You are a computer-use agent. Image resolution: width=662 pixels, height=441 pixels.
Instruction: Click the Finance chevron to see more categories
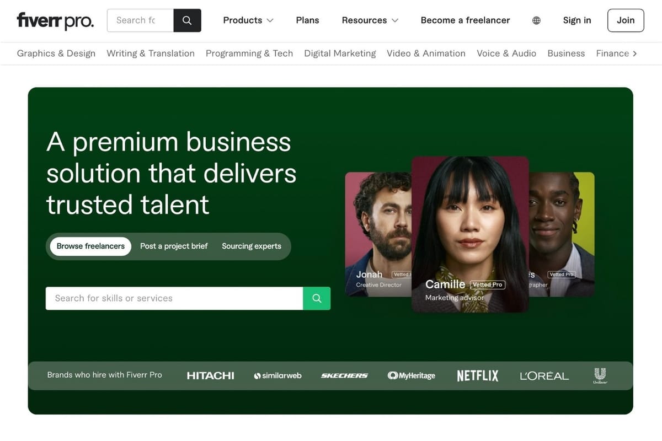636,53
